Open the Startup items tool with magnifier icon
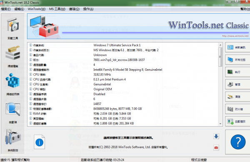 point(13,112)
